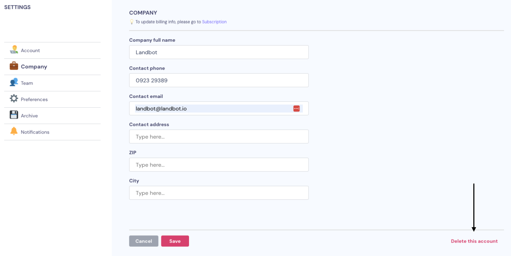This screenshot has height=256, width=511.
Task: Click the red password manager icon in email field
Action: tap(296, 108)
